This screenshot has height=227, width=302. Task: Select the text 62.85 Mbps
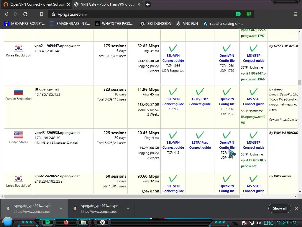coord(148,46)
